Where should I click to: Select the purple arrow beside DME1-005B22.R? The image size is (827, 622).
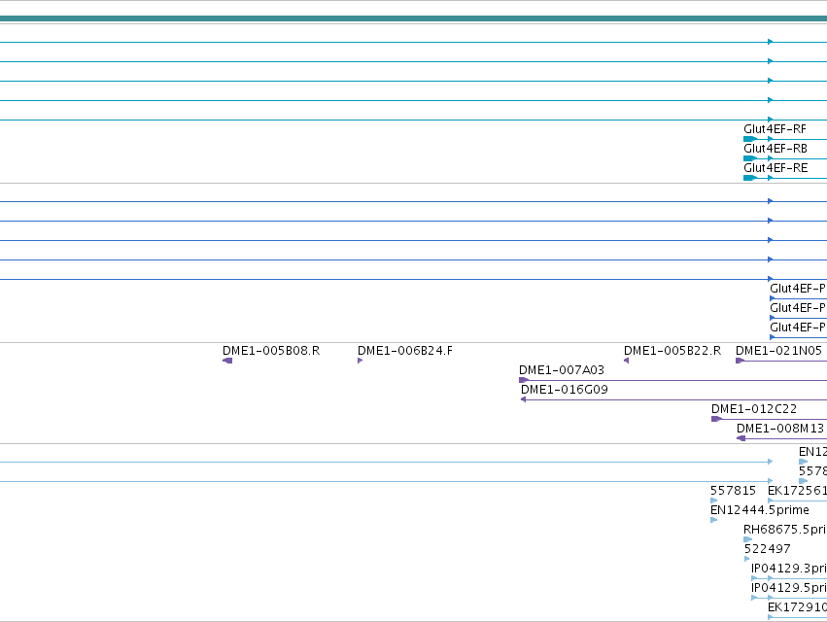tap(626, 361)
